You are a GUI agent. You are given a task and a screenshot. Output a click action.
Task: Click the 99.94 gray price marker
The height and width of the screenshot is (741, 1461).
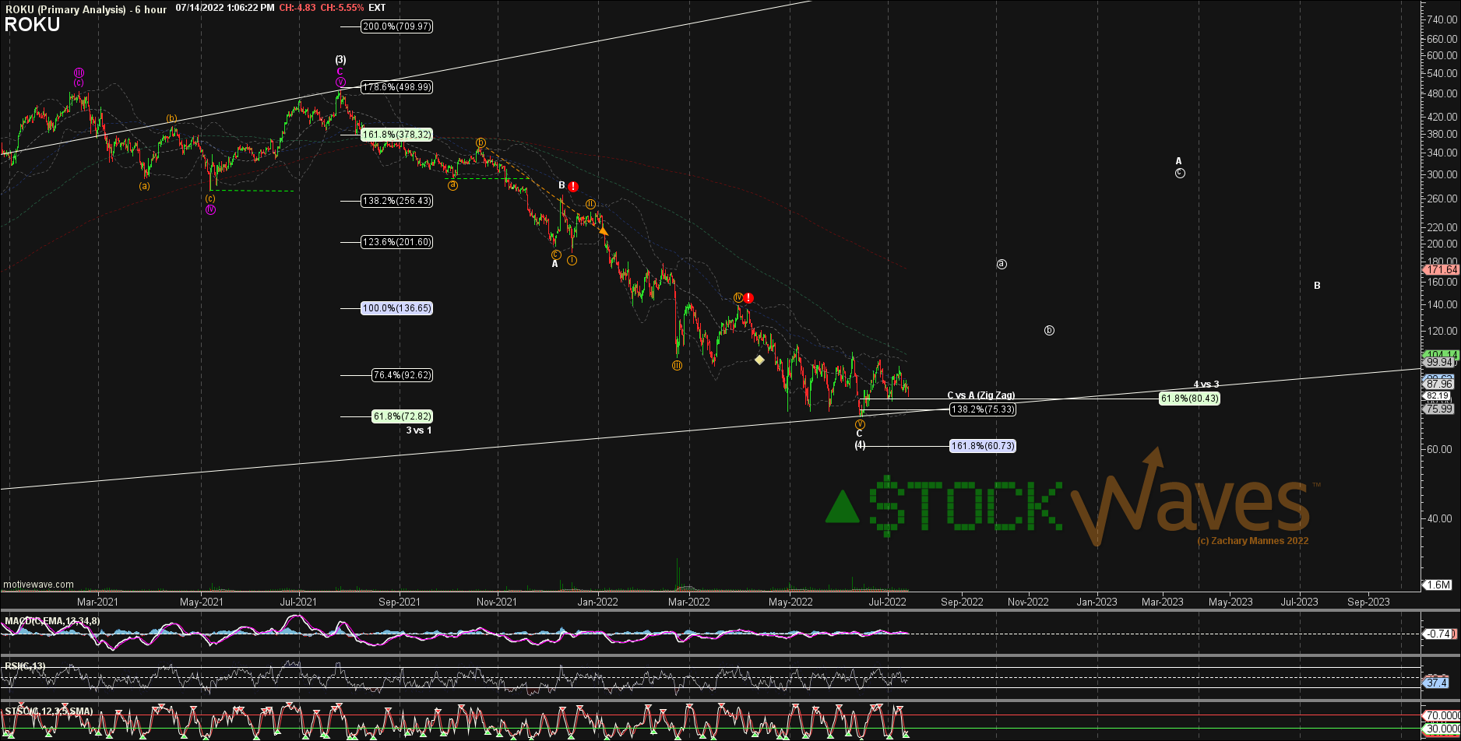tap(1439, 363)
